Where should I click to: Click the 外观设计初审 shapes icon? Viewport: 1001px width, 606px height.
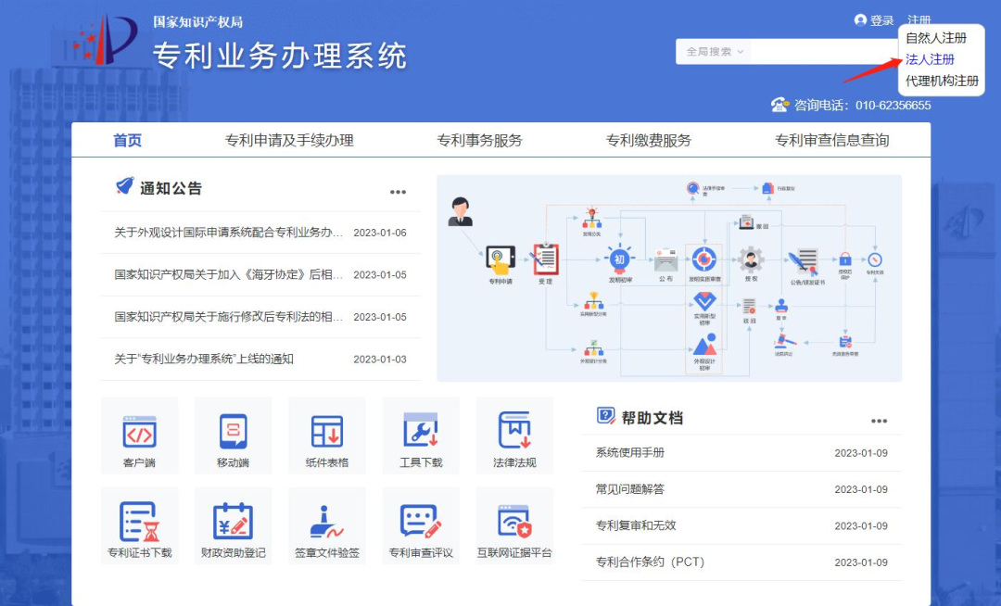pyautogui.click(x=704, y=345)
